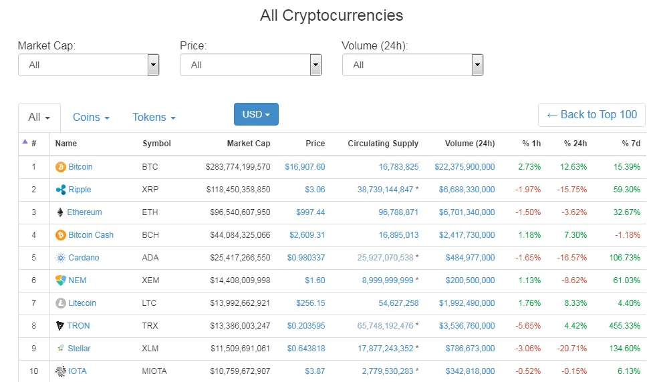Select Cardano 7d change 106.73%
661x382 pixels.
point(624,258)
